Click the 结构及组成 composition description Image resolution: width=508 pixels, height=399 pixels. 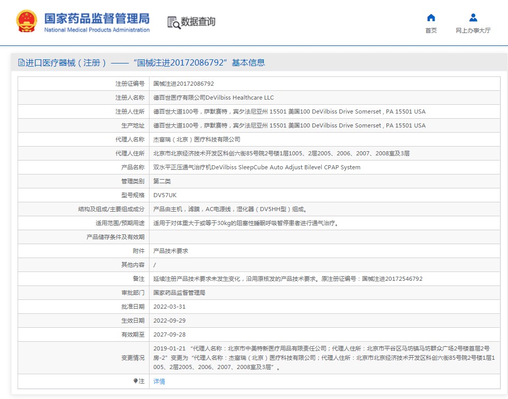click(x=230, y=209)
